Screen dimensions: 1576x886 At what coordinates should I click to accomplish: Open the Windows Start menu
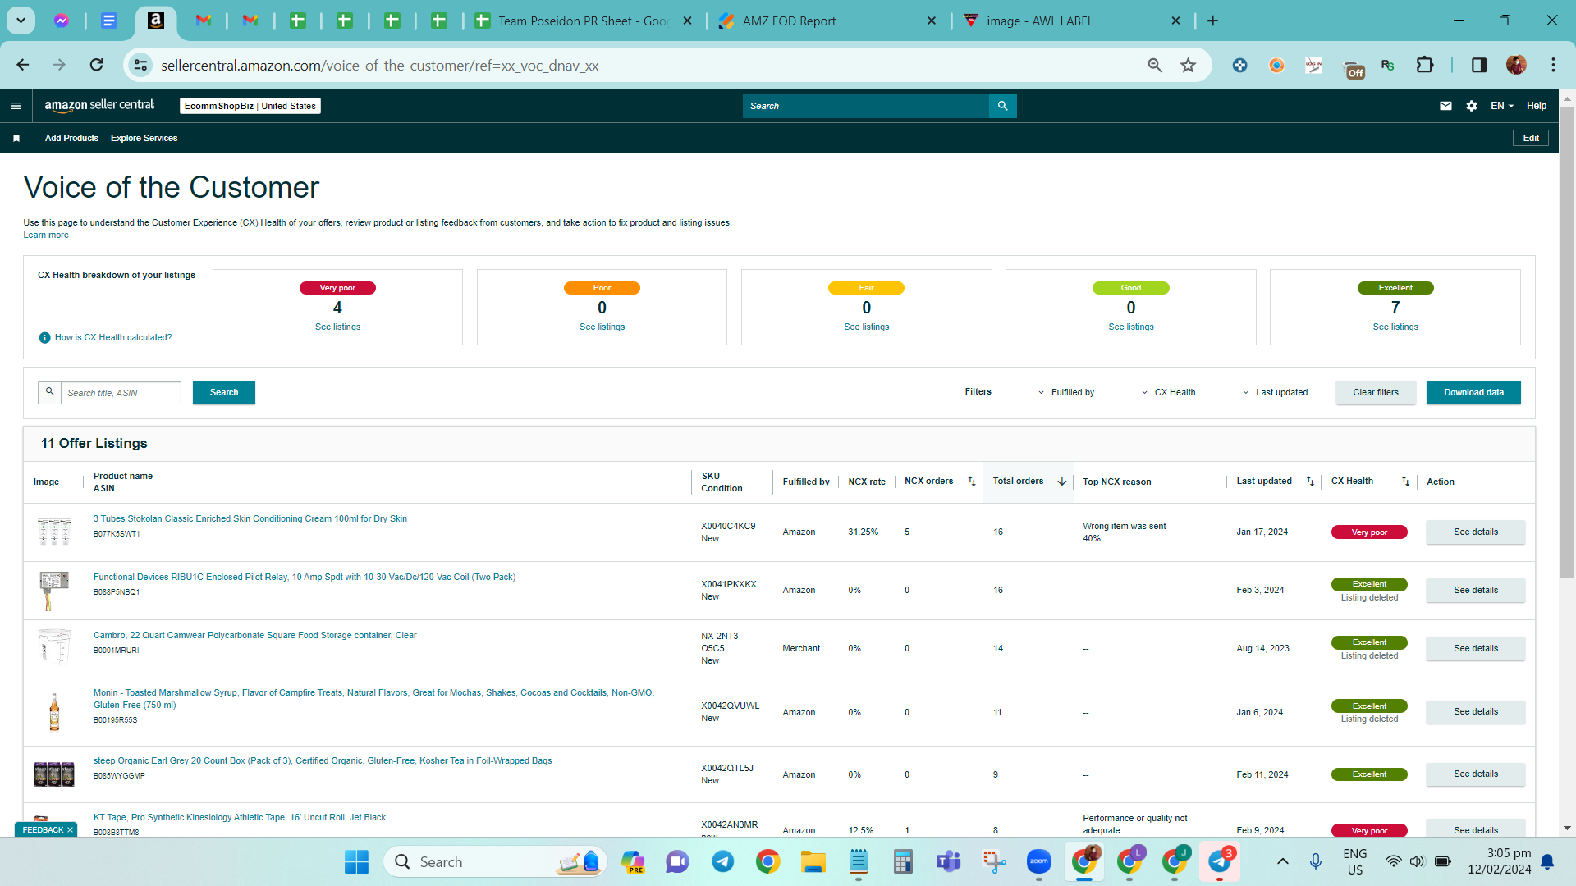tap(356, 862)
